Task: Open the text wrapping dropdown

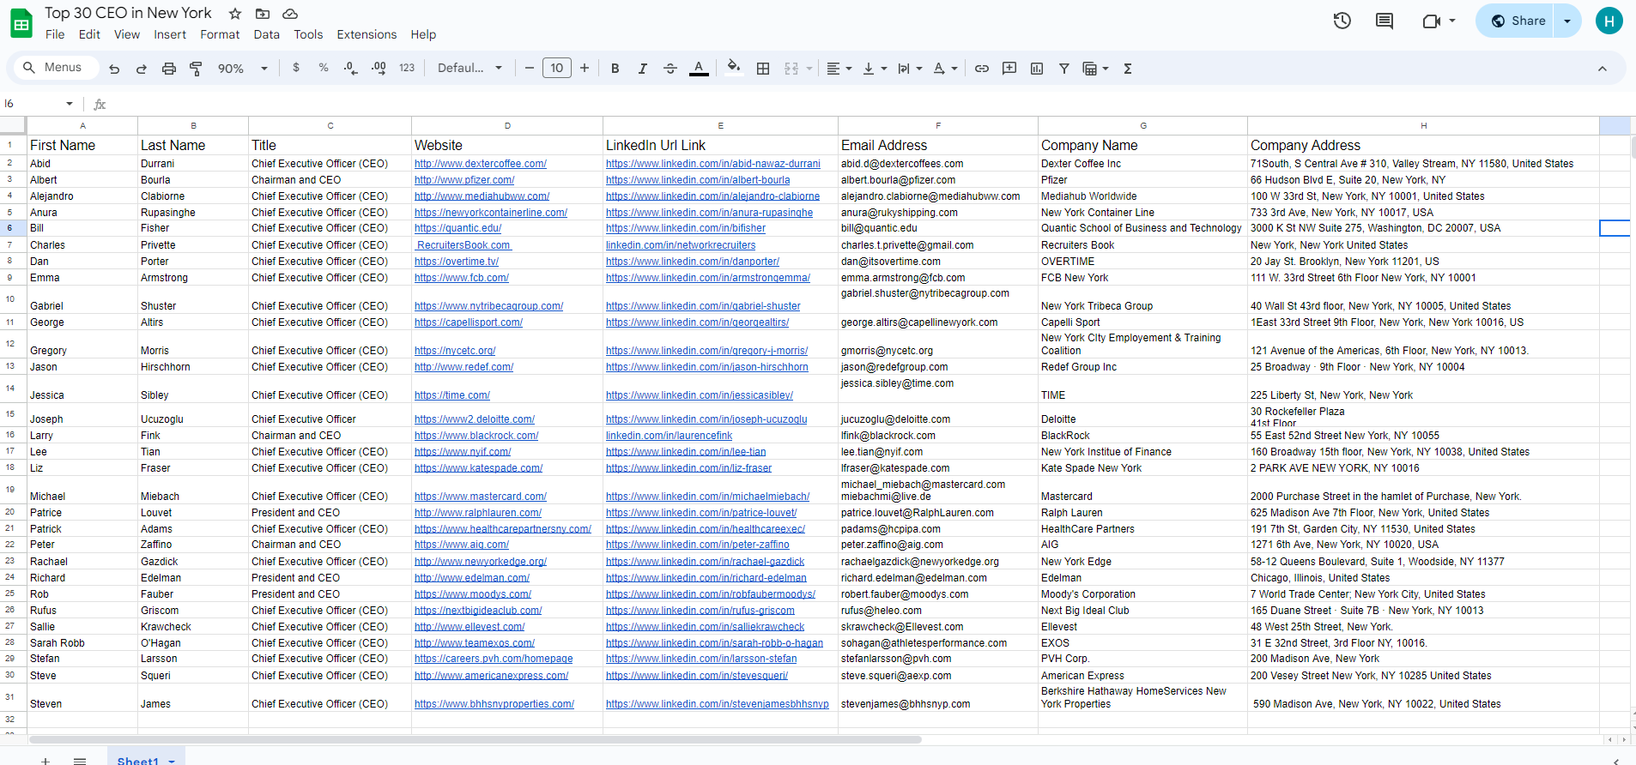Action: pyautogui.click(x=910, y=69)
